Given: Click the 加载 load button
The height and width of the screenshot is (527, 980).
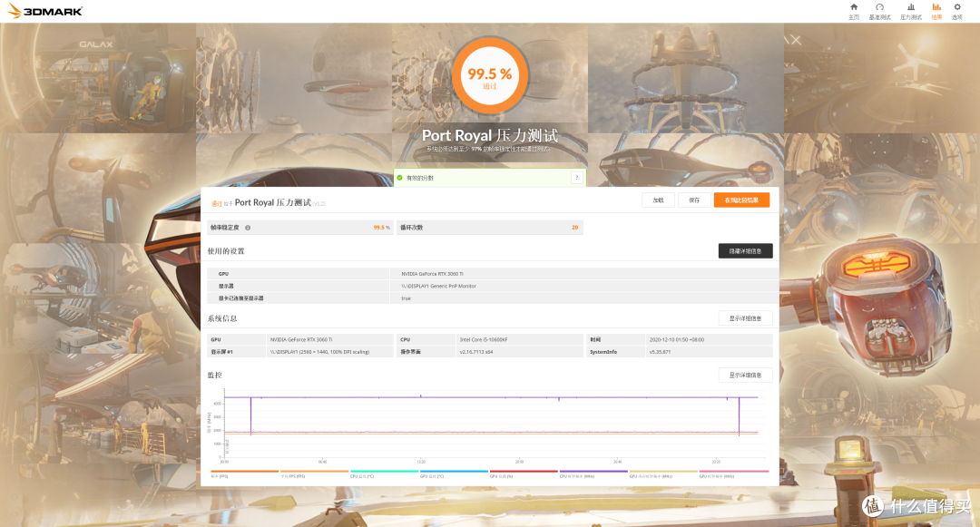Looking at the screenshot, I should (x=658, y=200).
